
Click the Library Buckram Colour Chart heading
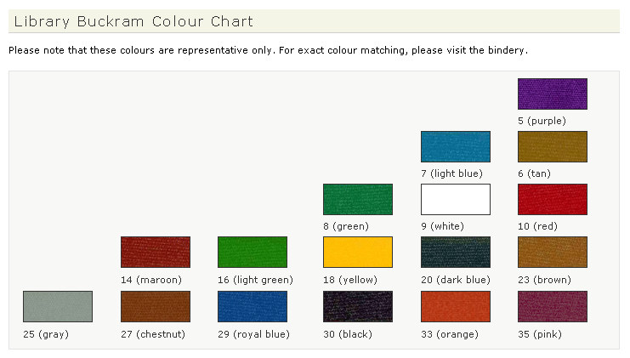(134, 21)
